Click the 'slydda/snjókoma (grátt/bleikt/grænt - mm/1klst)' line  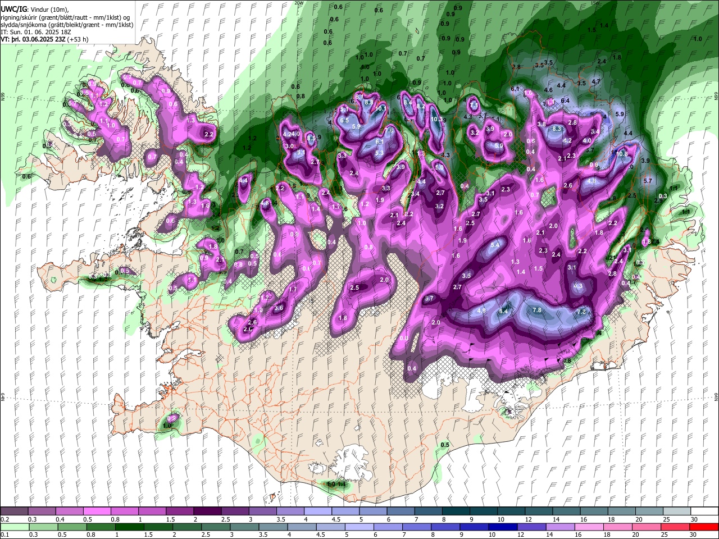[67, 25]
